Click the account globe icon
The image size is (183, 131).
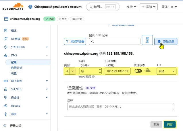click(30, 7)
